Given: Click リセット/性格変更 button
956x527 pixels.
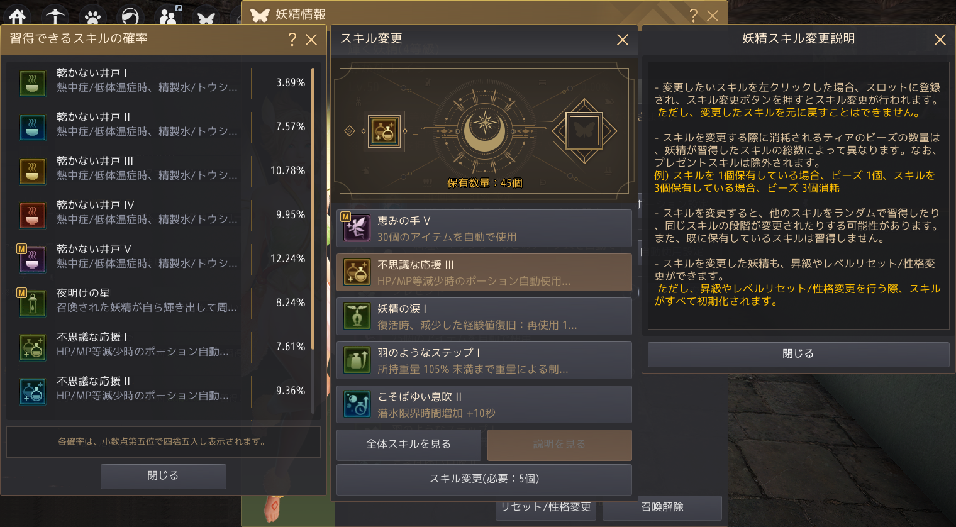Looking at the screenshot, I should click(546, 507).
